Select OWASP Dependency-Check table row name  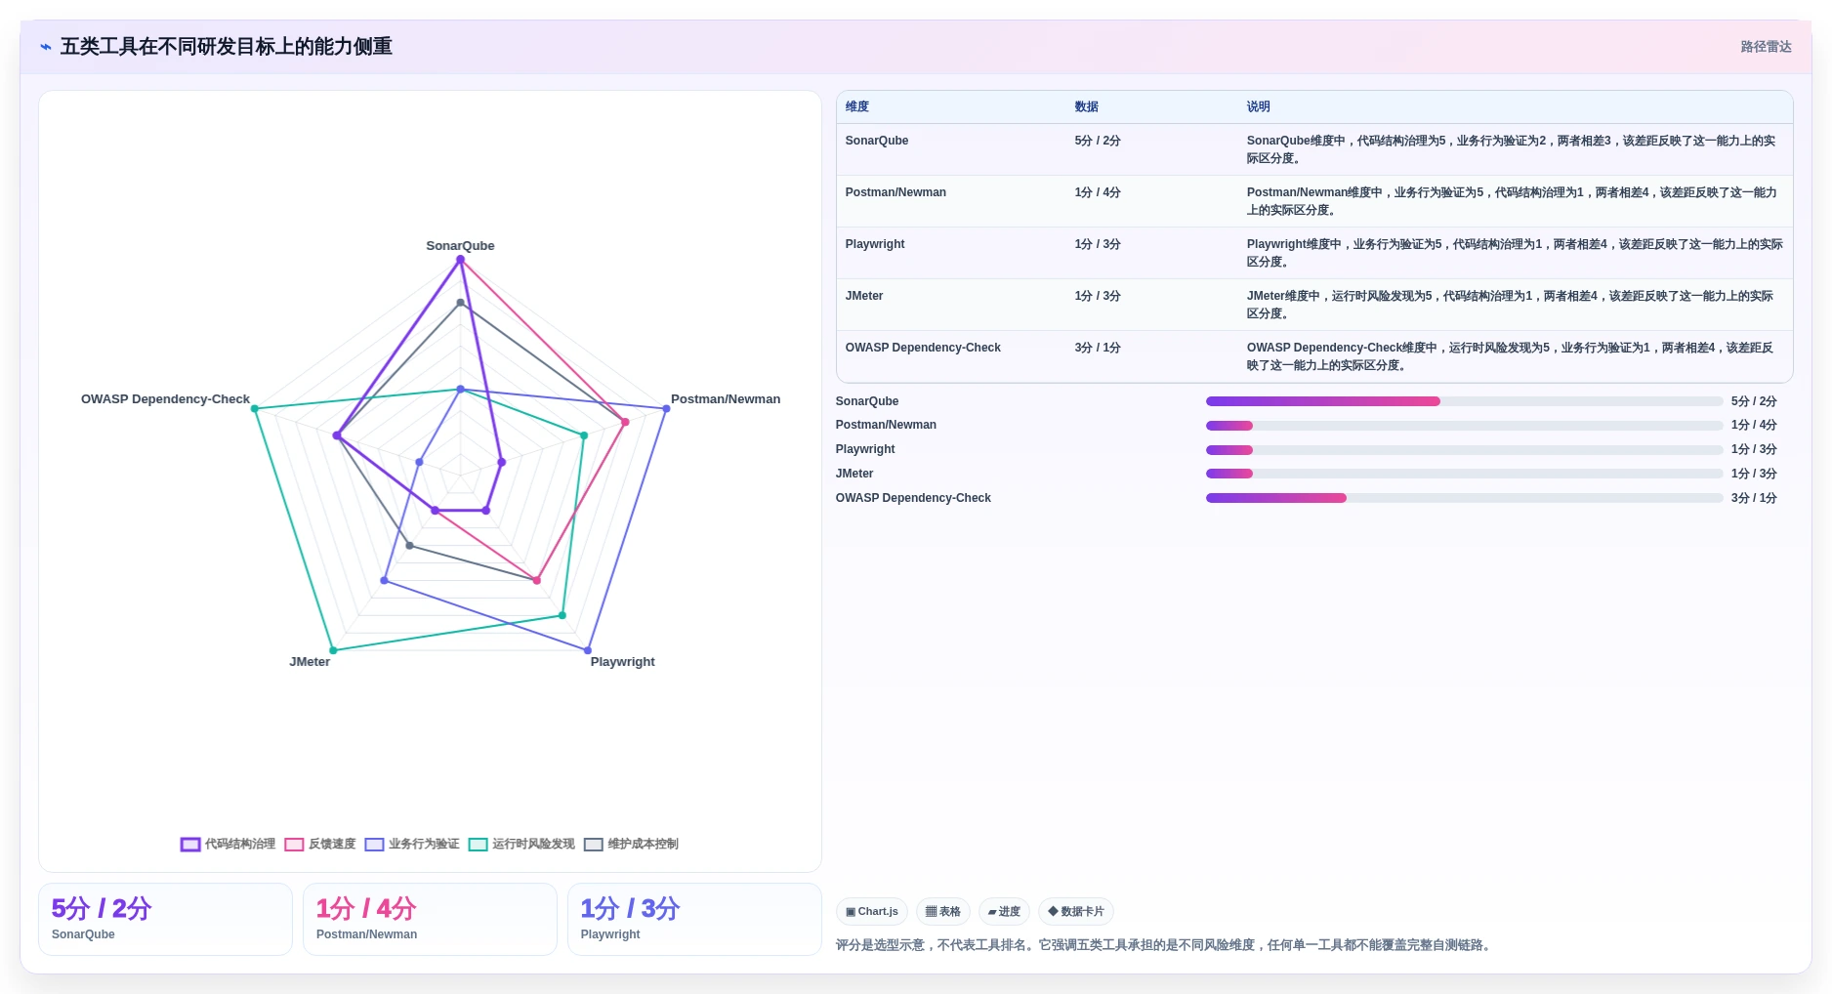(x=923, y=348)
